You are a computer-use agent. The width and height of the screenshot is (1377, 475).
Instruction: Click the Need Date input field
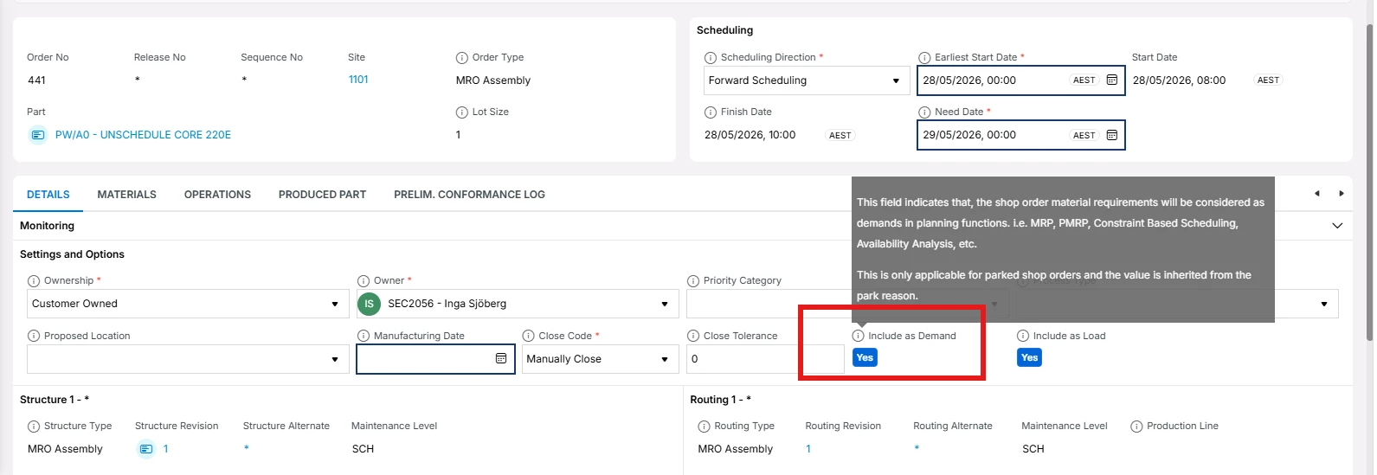[x=1021, y=135]
